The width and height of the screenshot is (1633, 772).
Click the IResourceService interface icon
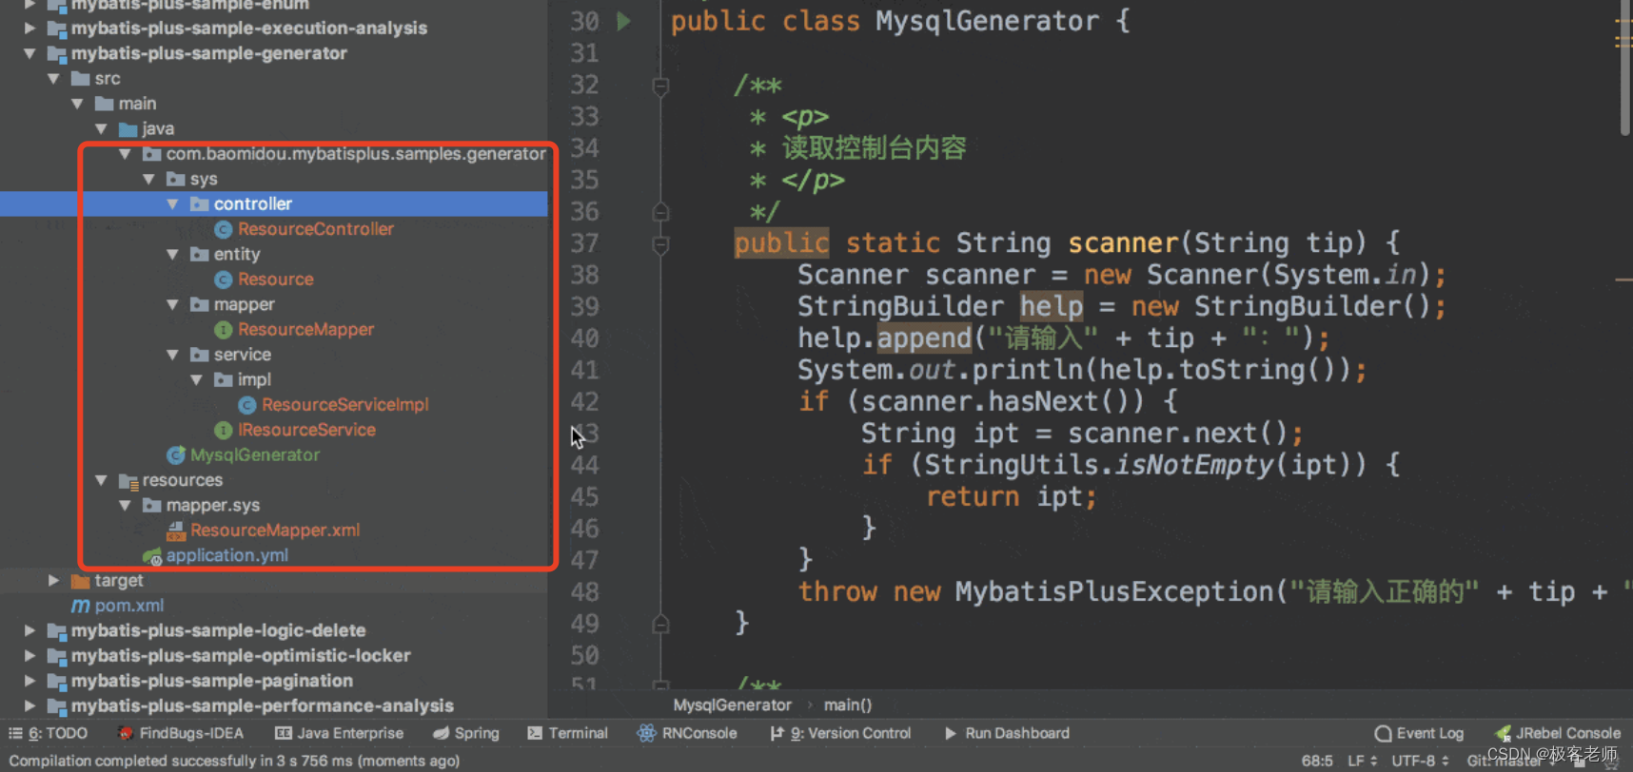224,430
